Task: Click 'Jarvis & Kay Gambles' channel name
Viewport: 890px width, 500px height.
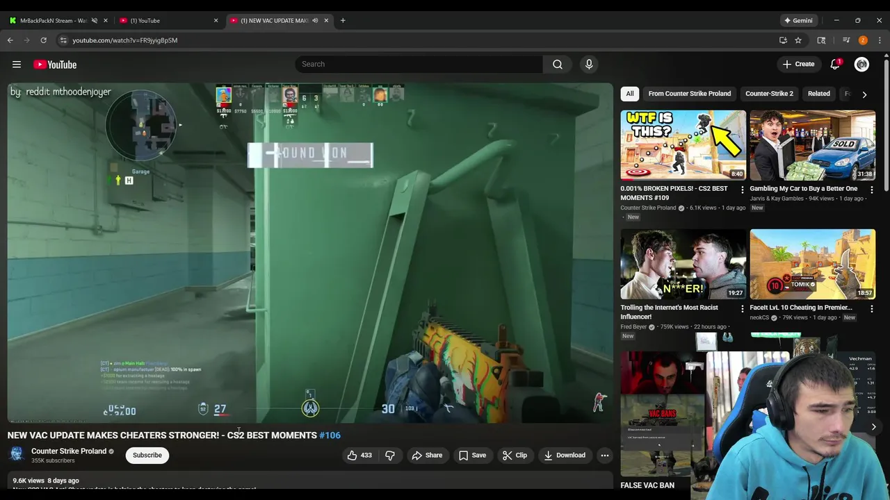Action: click(x=777, y=199)
